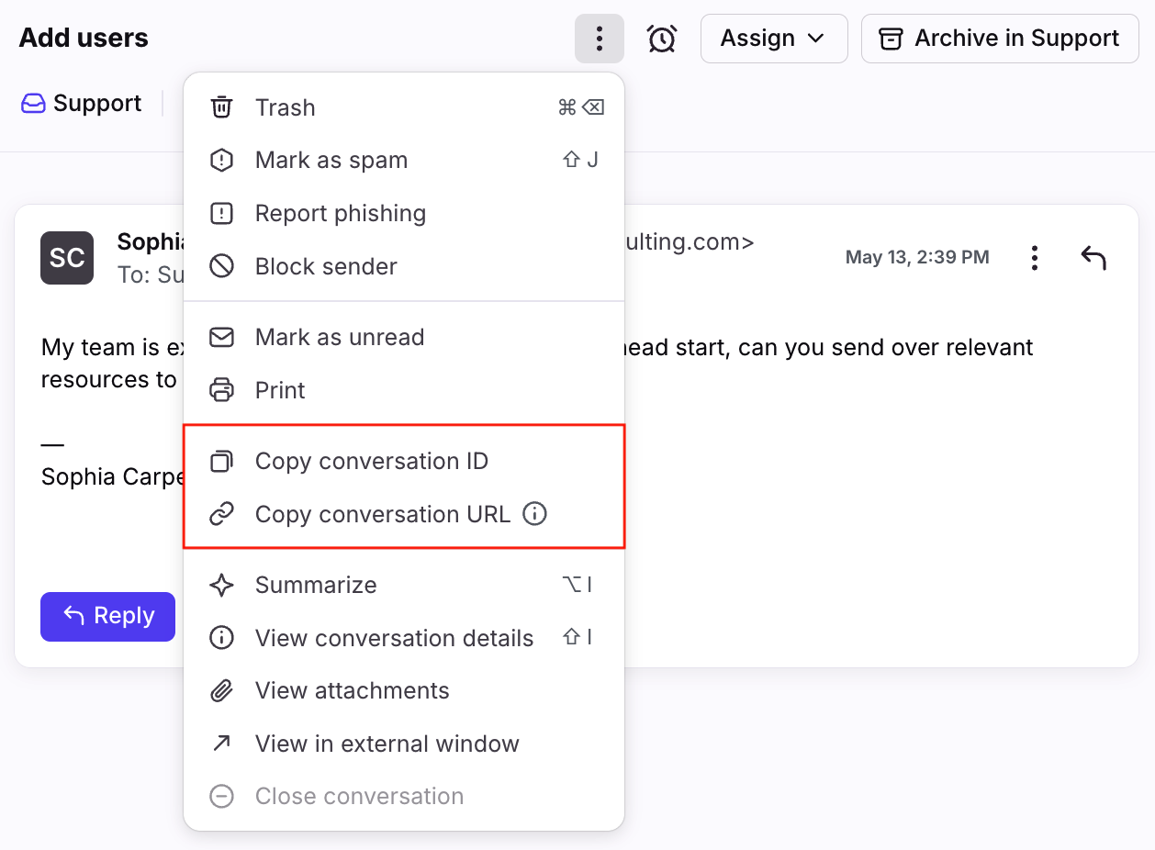
Task: Click the reply arrow icon near timestamp
Action: [1093, 258]
